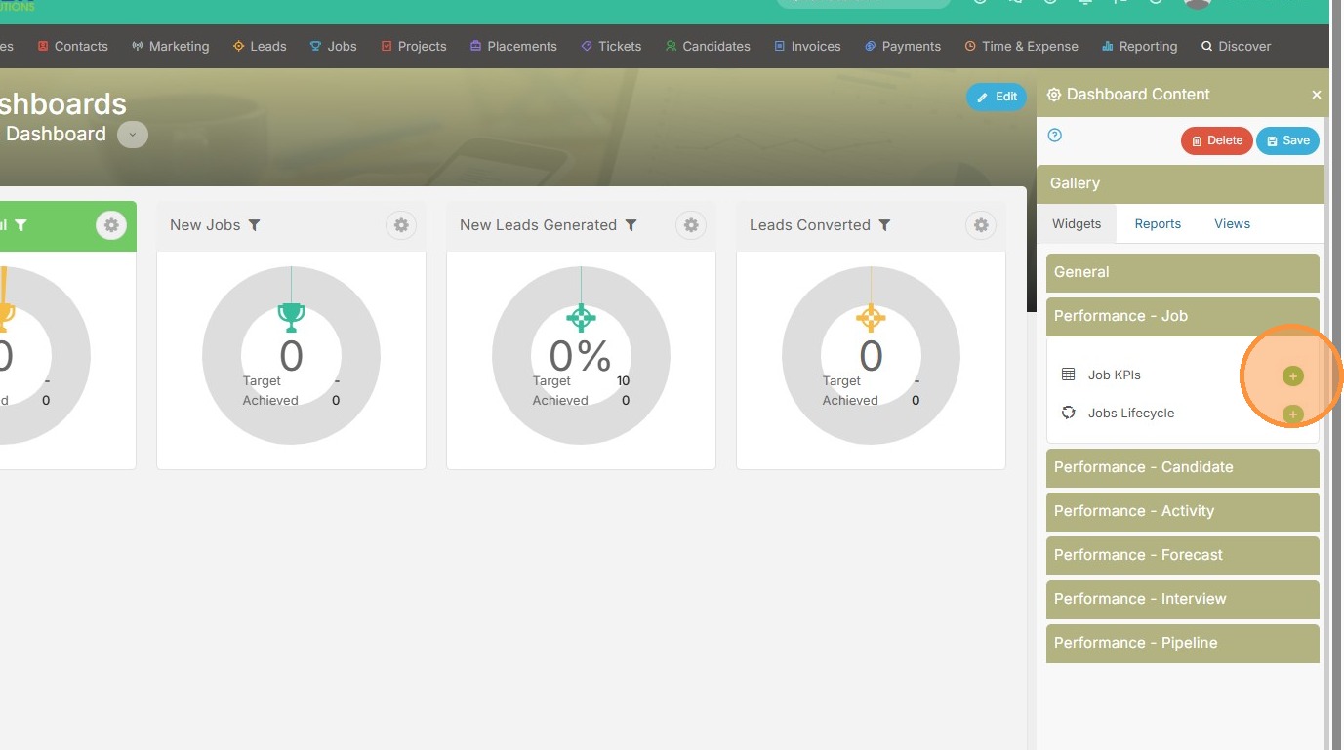Filter the New Leads Generated widget
This screenshot has width=1344, height=750.
point(631,225)
